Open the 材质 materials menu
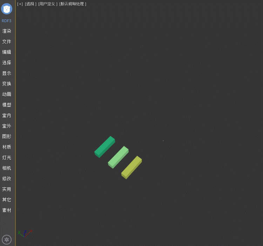 click(x=7, y=147)
